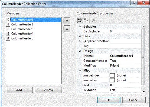The width and height of the screenshot is (150, 107).
Task: Click index number 0 beside ColumnHeader1
Action: (x=8, y=20)
